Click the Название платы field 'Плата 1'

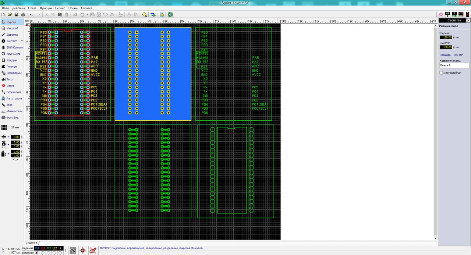click(x=454, y=65)
